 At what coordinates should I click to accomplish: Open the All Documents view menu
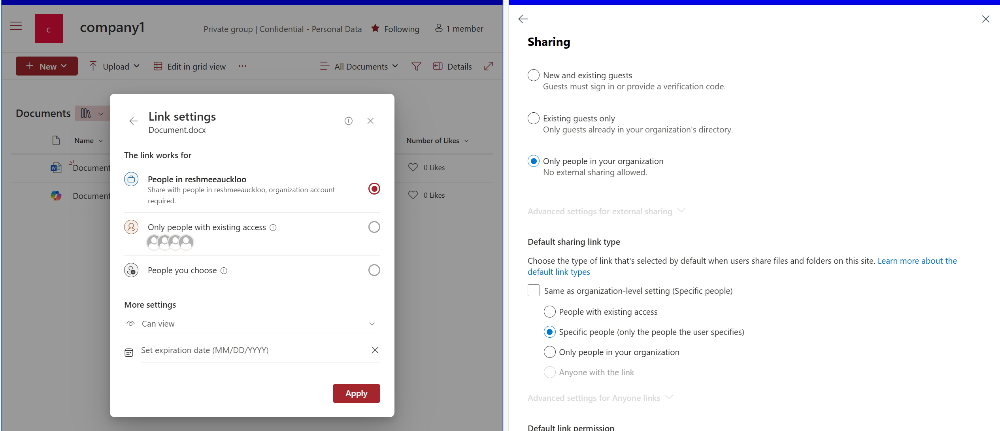coord(358,66)
